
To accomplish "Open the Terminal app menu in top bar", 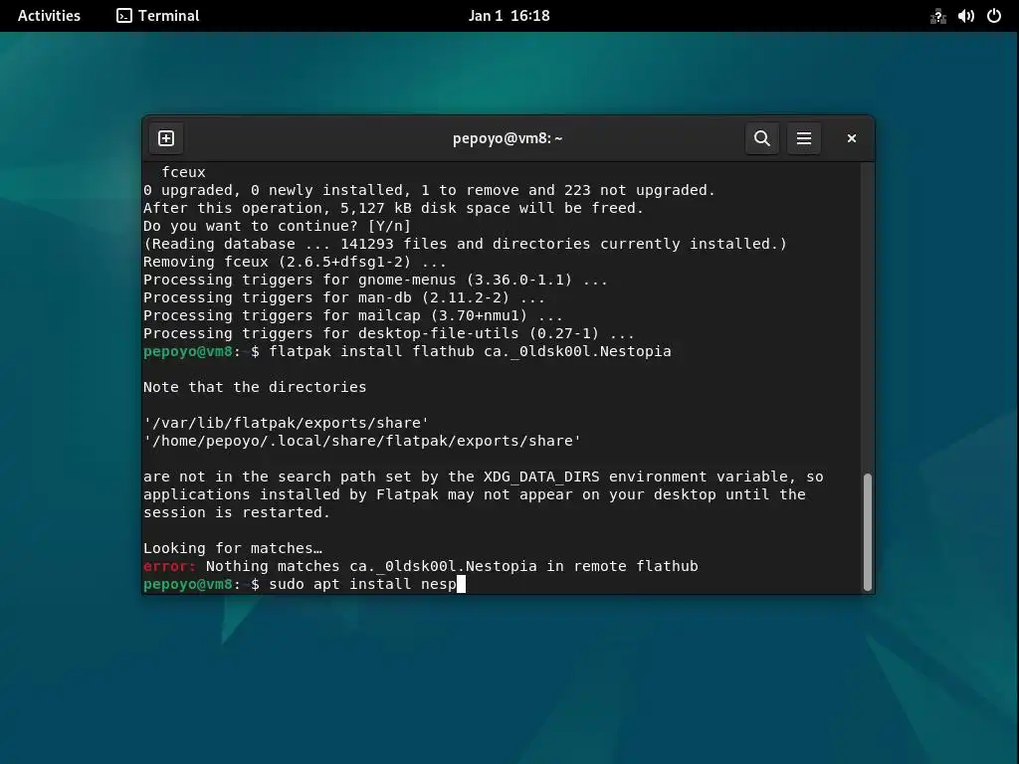I will (x=158, y=16).
